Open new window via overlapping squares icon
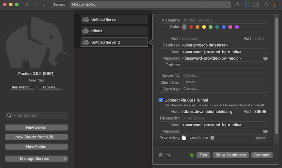The height and width of the screenshot is (168, 282). tap(266, 4)
